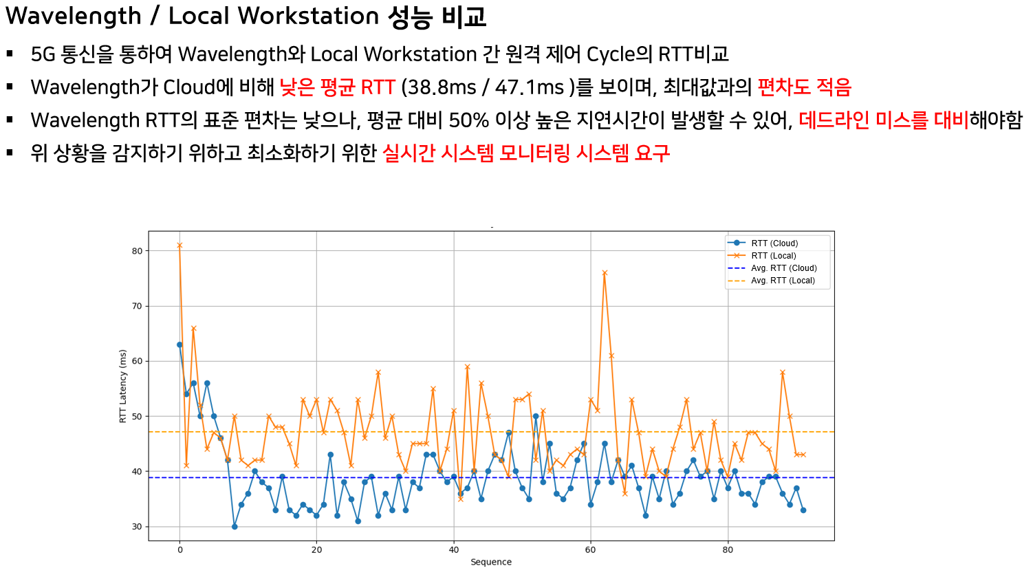This screenshot has height=577, width=1033.
Task: Click the orange Local peak at 76 ms
Action: (605, 273)
